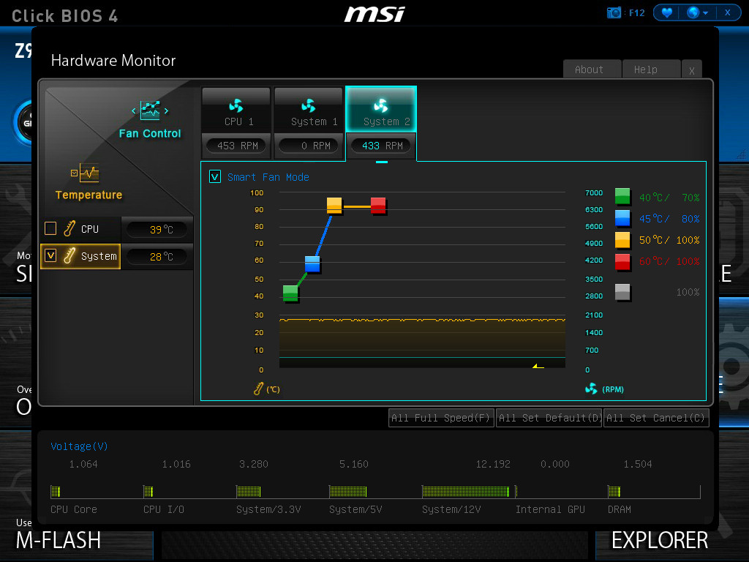The height and width of the screenshot is (562, 749).
Task: Open EXPLORER in background BIOS window
Action: click(660, 541)
